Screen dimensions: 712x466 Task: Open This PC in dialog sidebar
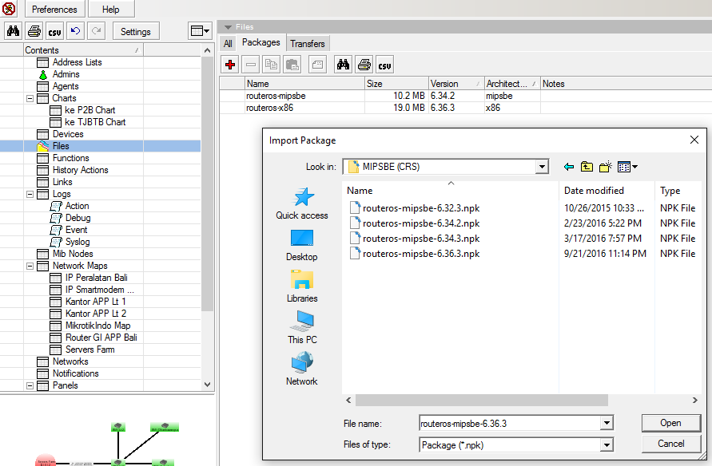coord(302,327)
